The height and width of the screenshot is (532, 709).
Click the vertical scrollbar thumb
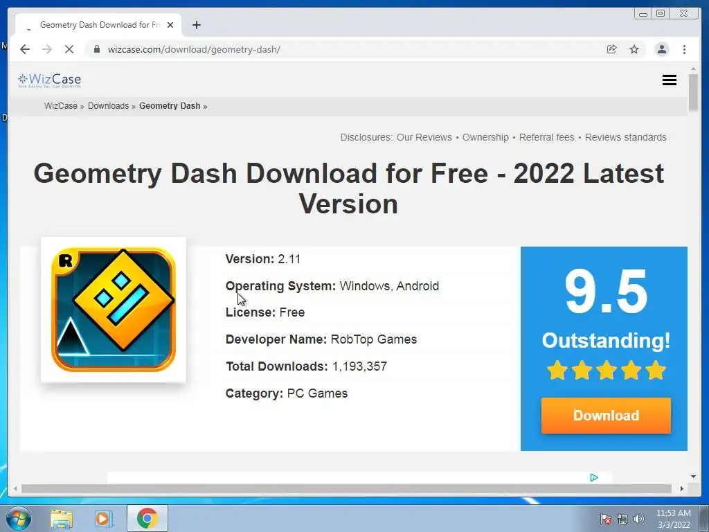click(x=693, y=93)
